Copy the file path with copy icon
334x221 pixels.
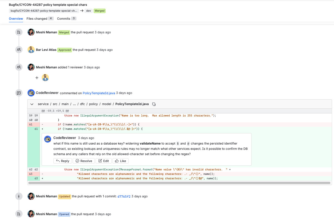[154, 104]
